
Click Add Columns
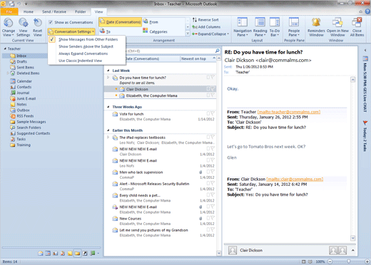click(206, 27)
